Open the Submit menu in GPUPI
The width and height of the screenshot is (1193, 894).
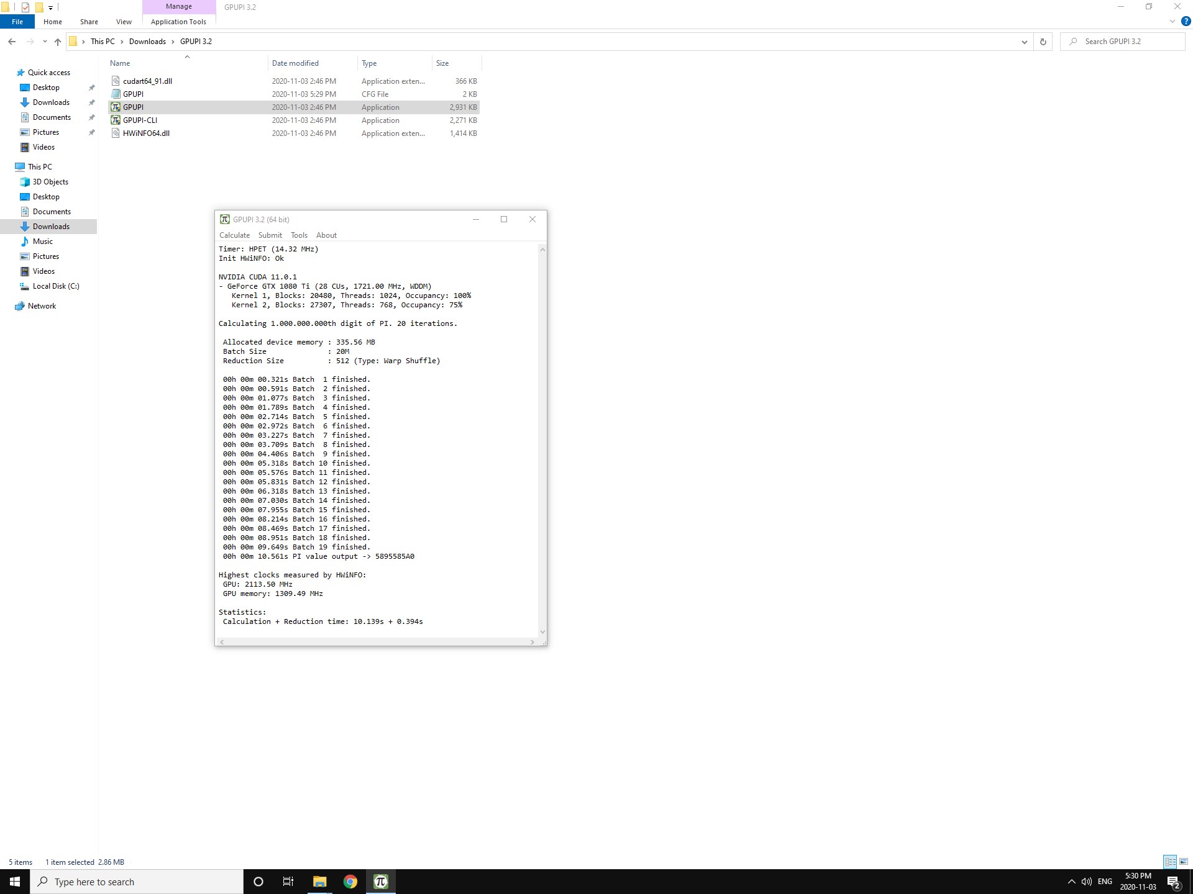click(x=270, y=235)
